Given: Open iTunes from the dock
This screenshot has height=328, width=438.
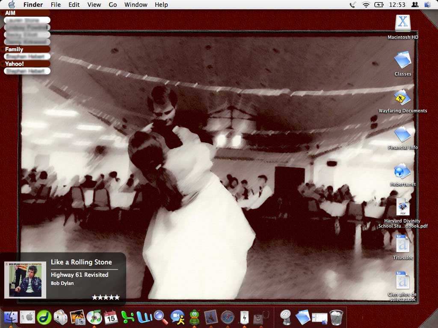Looking at the screenshot, I should coord(94,317).
